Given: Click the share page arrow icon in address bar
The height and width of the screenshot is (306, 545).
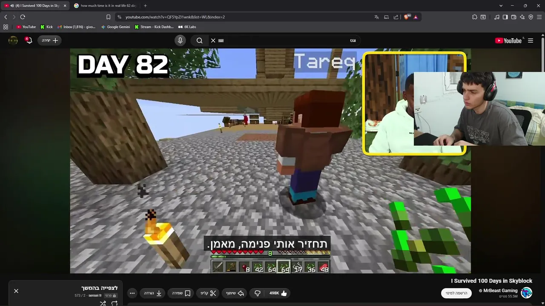Looking at the screenshot, I should pyautogui.click(x=396, y=17).
